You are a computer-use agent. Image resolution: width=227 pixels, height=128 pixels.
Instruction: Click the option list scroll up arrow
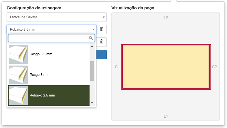pyautogui.click(x=92, y=47)
